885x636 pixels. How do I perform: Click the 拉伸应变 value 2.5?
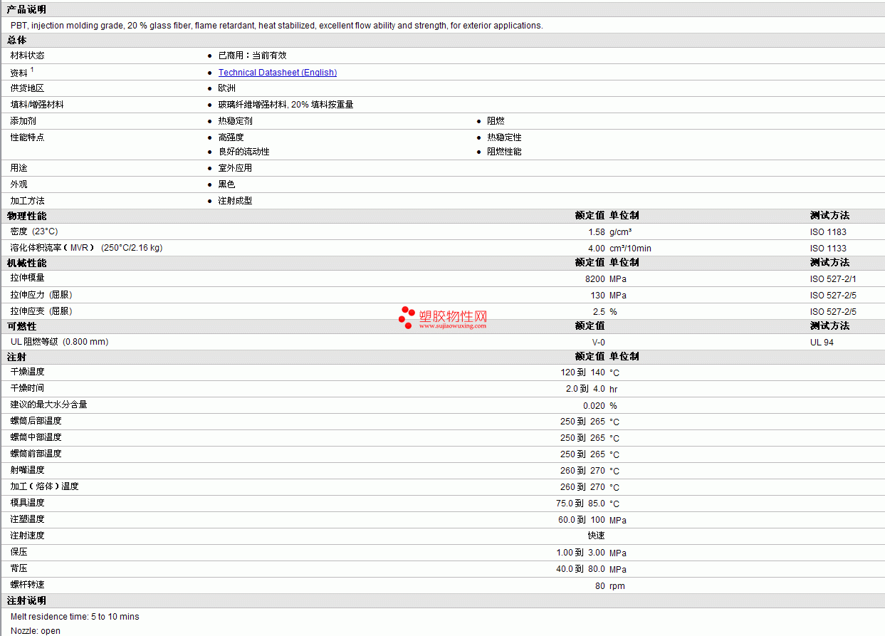(599, 312)
